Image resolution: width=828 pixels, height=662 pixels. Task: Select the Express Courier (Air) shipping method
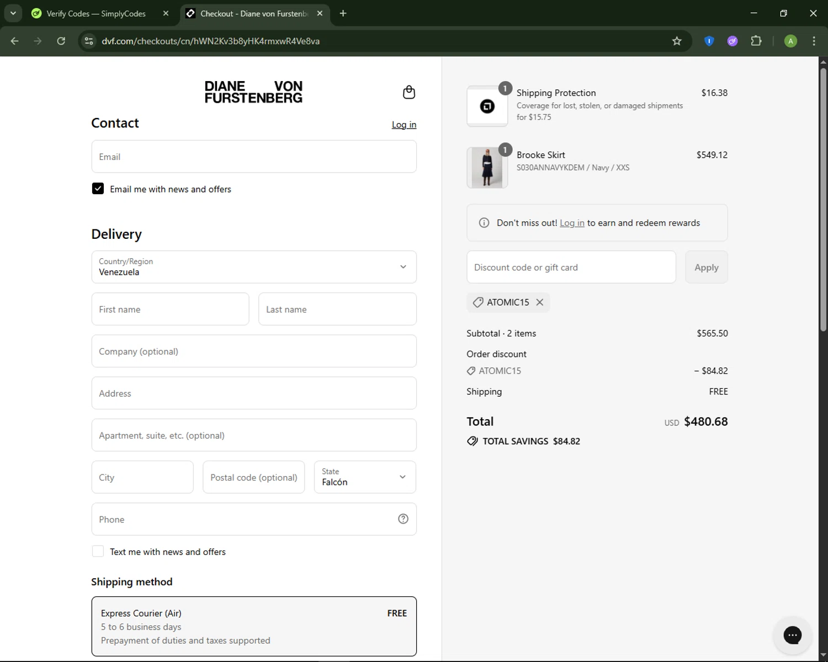254,626
